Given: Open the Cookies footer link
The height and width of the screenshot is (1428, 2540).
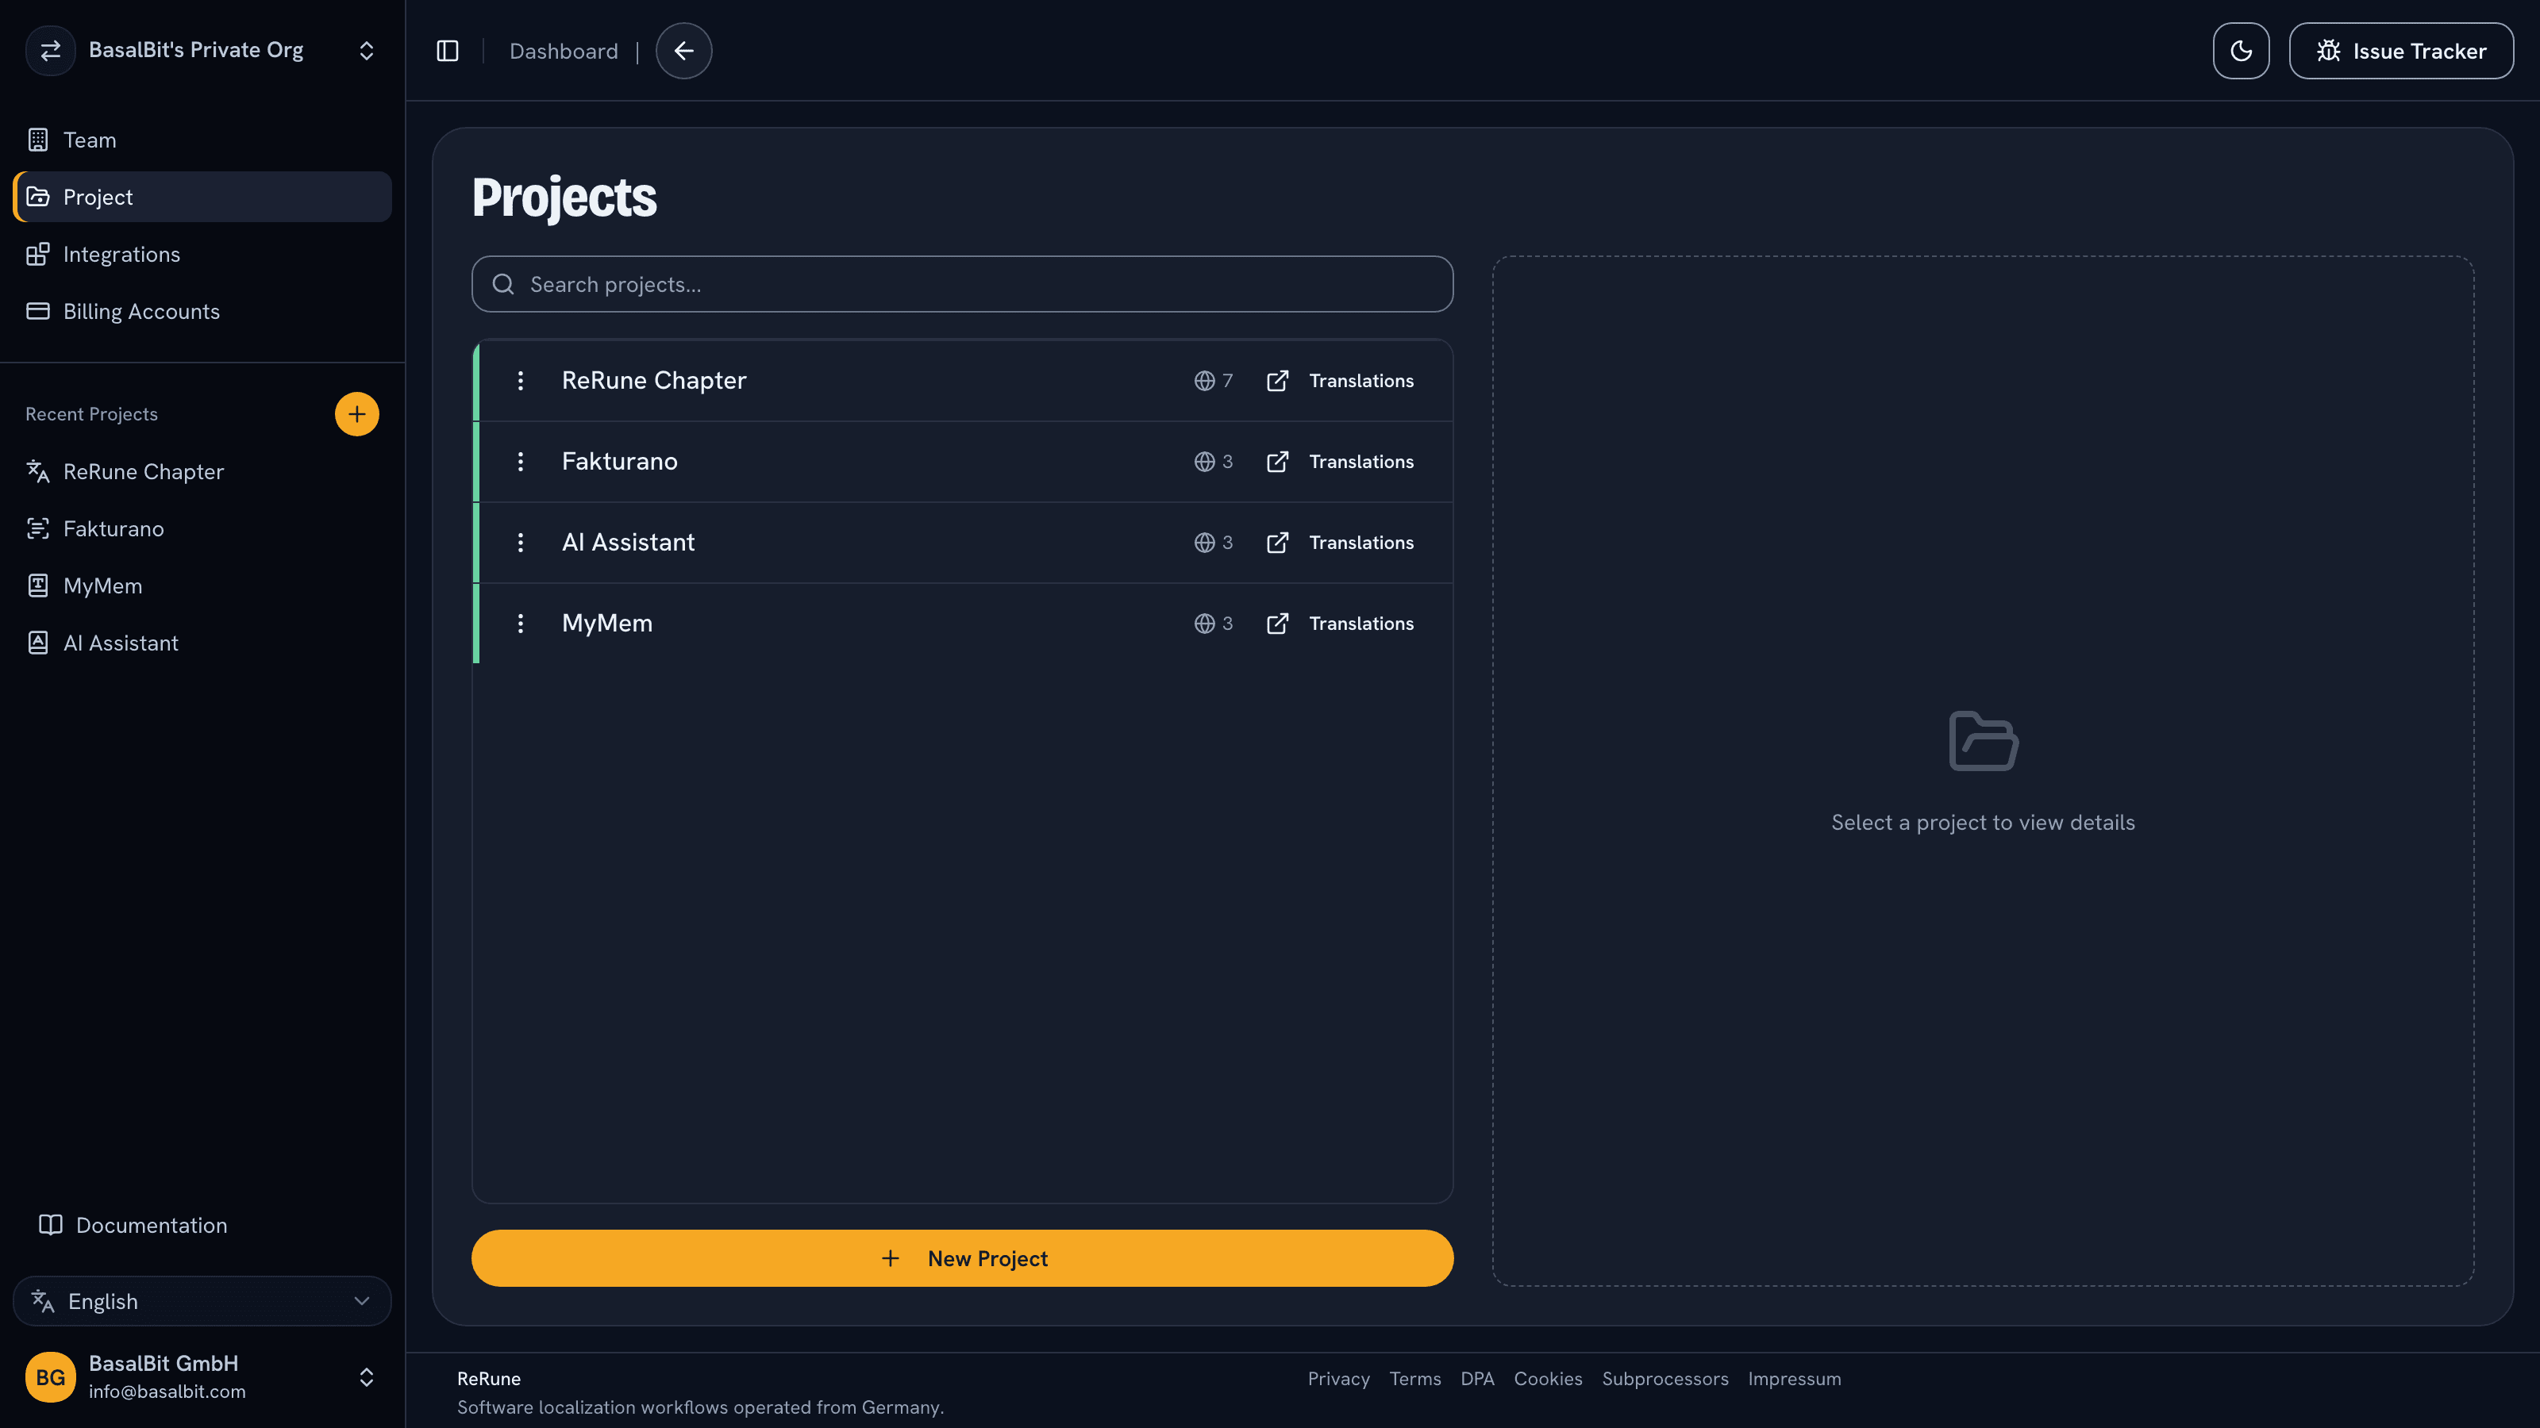Looking at the screenshot, I should click(1548, 1379).
